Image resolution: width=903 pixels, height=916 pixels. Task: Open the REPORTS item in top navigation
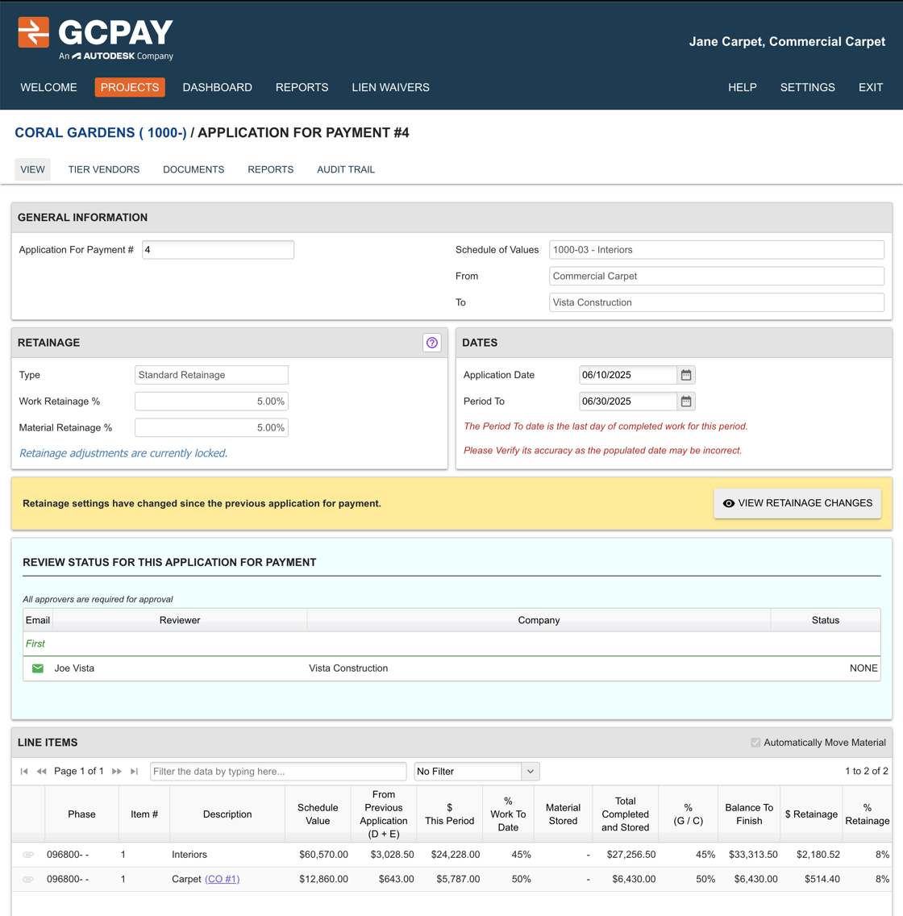pos(302,87)
